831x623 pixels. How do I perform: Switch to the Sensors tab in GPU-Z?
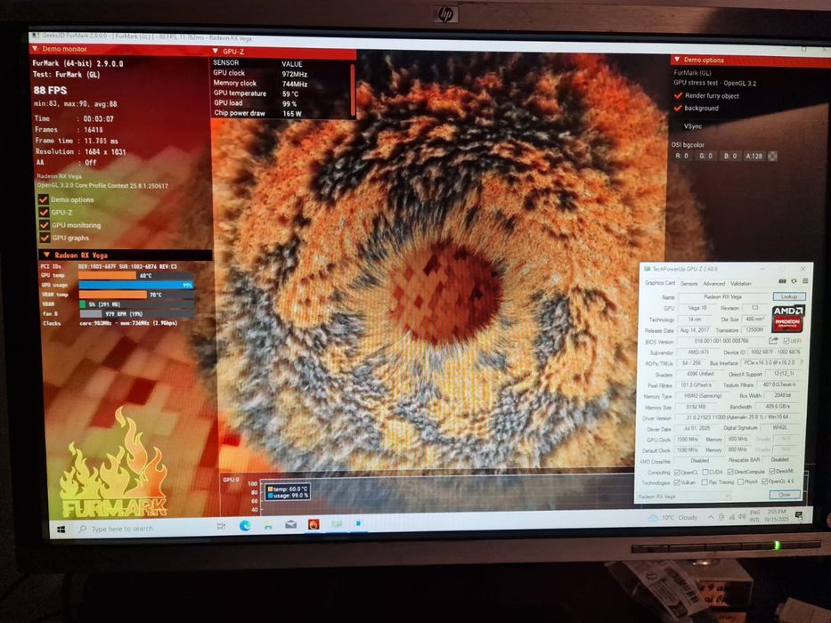(x=689, y=283)
